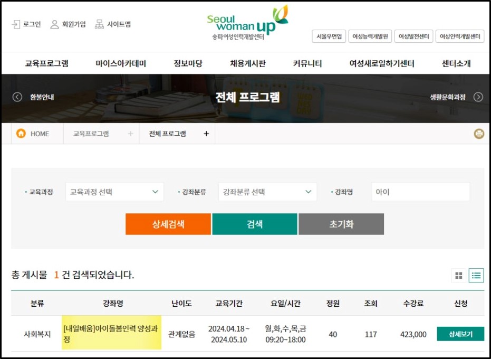Click the 강좌명 input containing 아이
Screen dimensions: 491x359
click(420, 192)
